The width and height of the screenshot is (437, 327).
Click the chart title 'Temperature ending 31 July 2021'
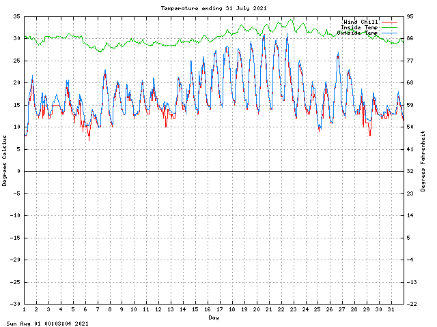tap(214, 8)
